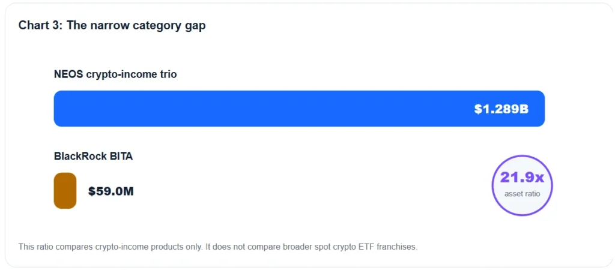Click the 'Chart 3:' prefix in the title
The height and width of the screenshot is (270, 615).
tap(41, 25)
